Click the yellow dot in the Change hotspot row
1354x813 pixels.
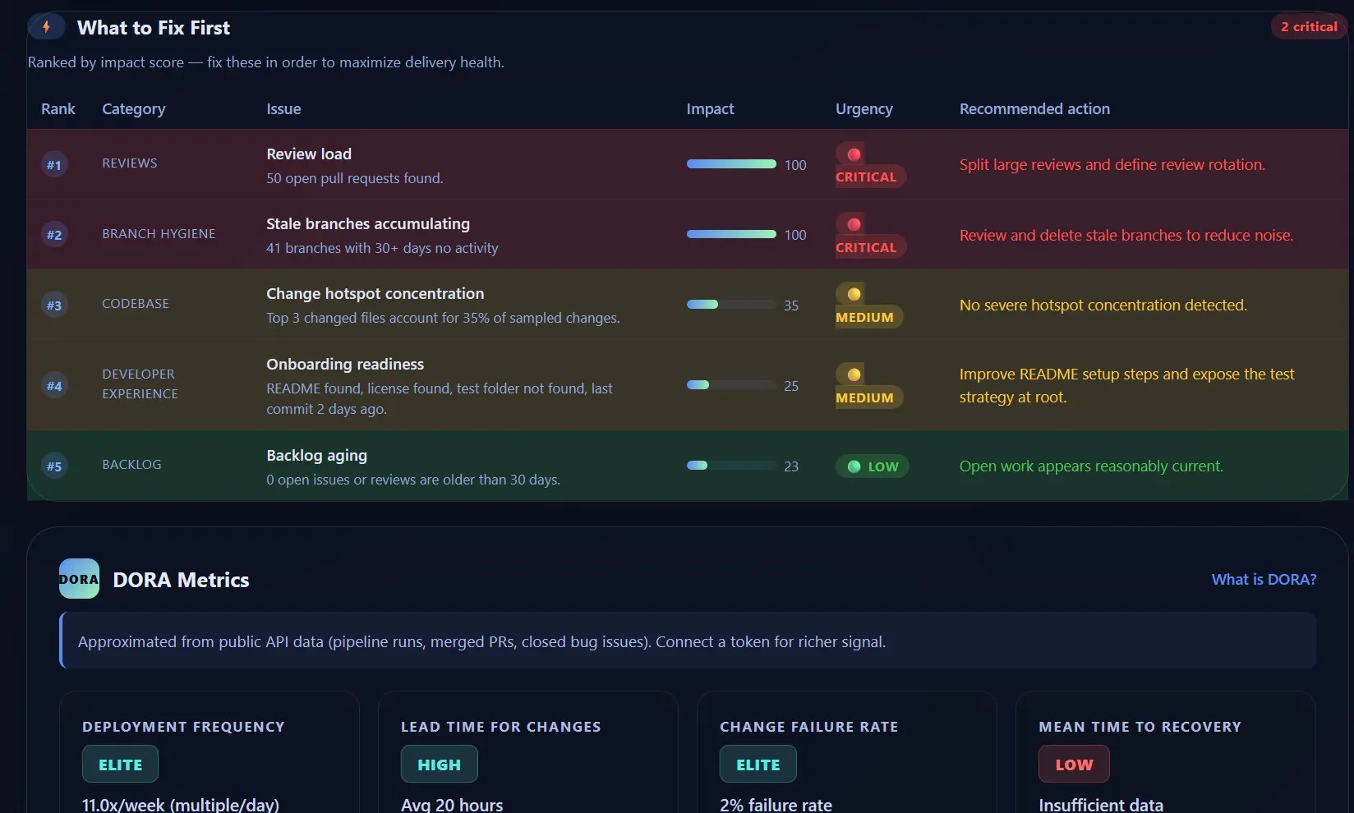point(854,294)
